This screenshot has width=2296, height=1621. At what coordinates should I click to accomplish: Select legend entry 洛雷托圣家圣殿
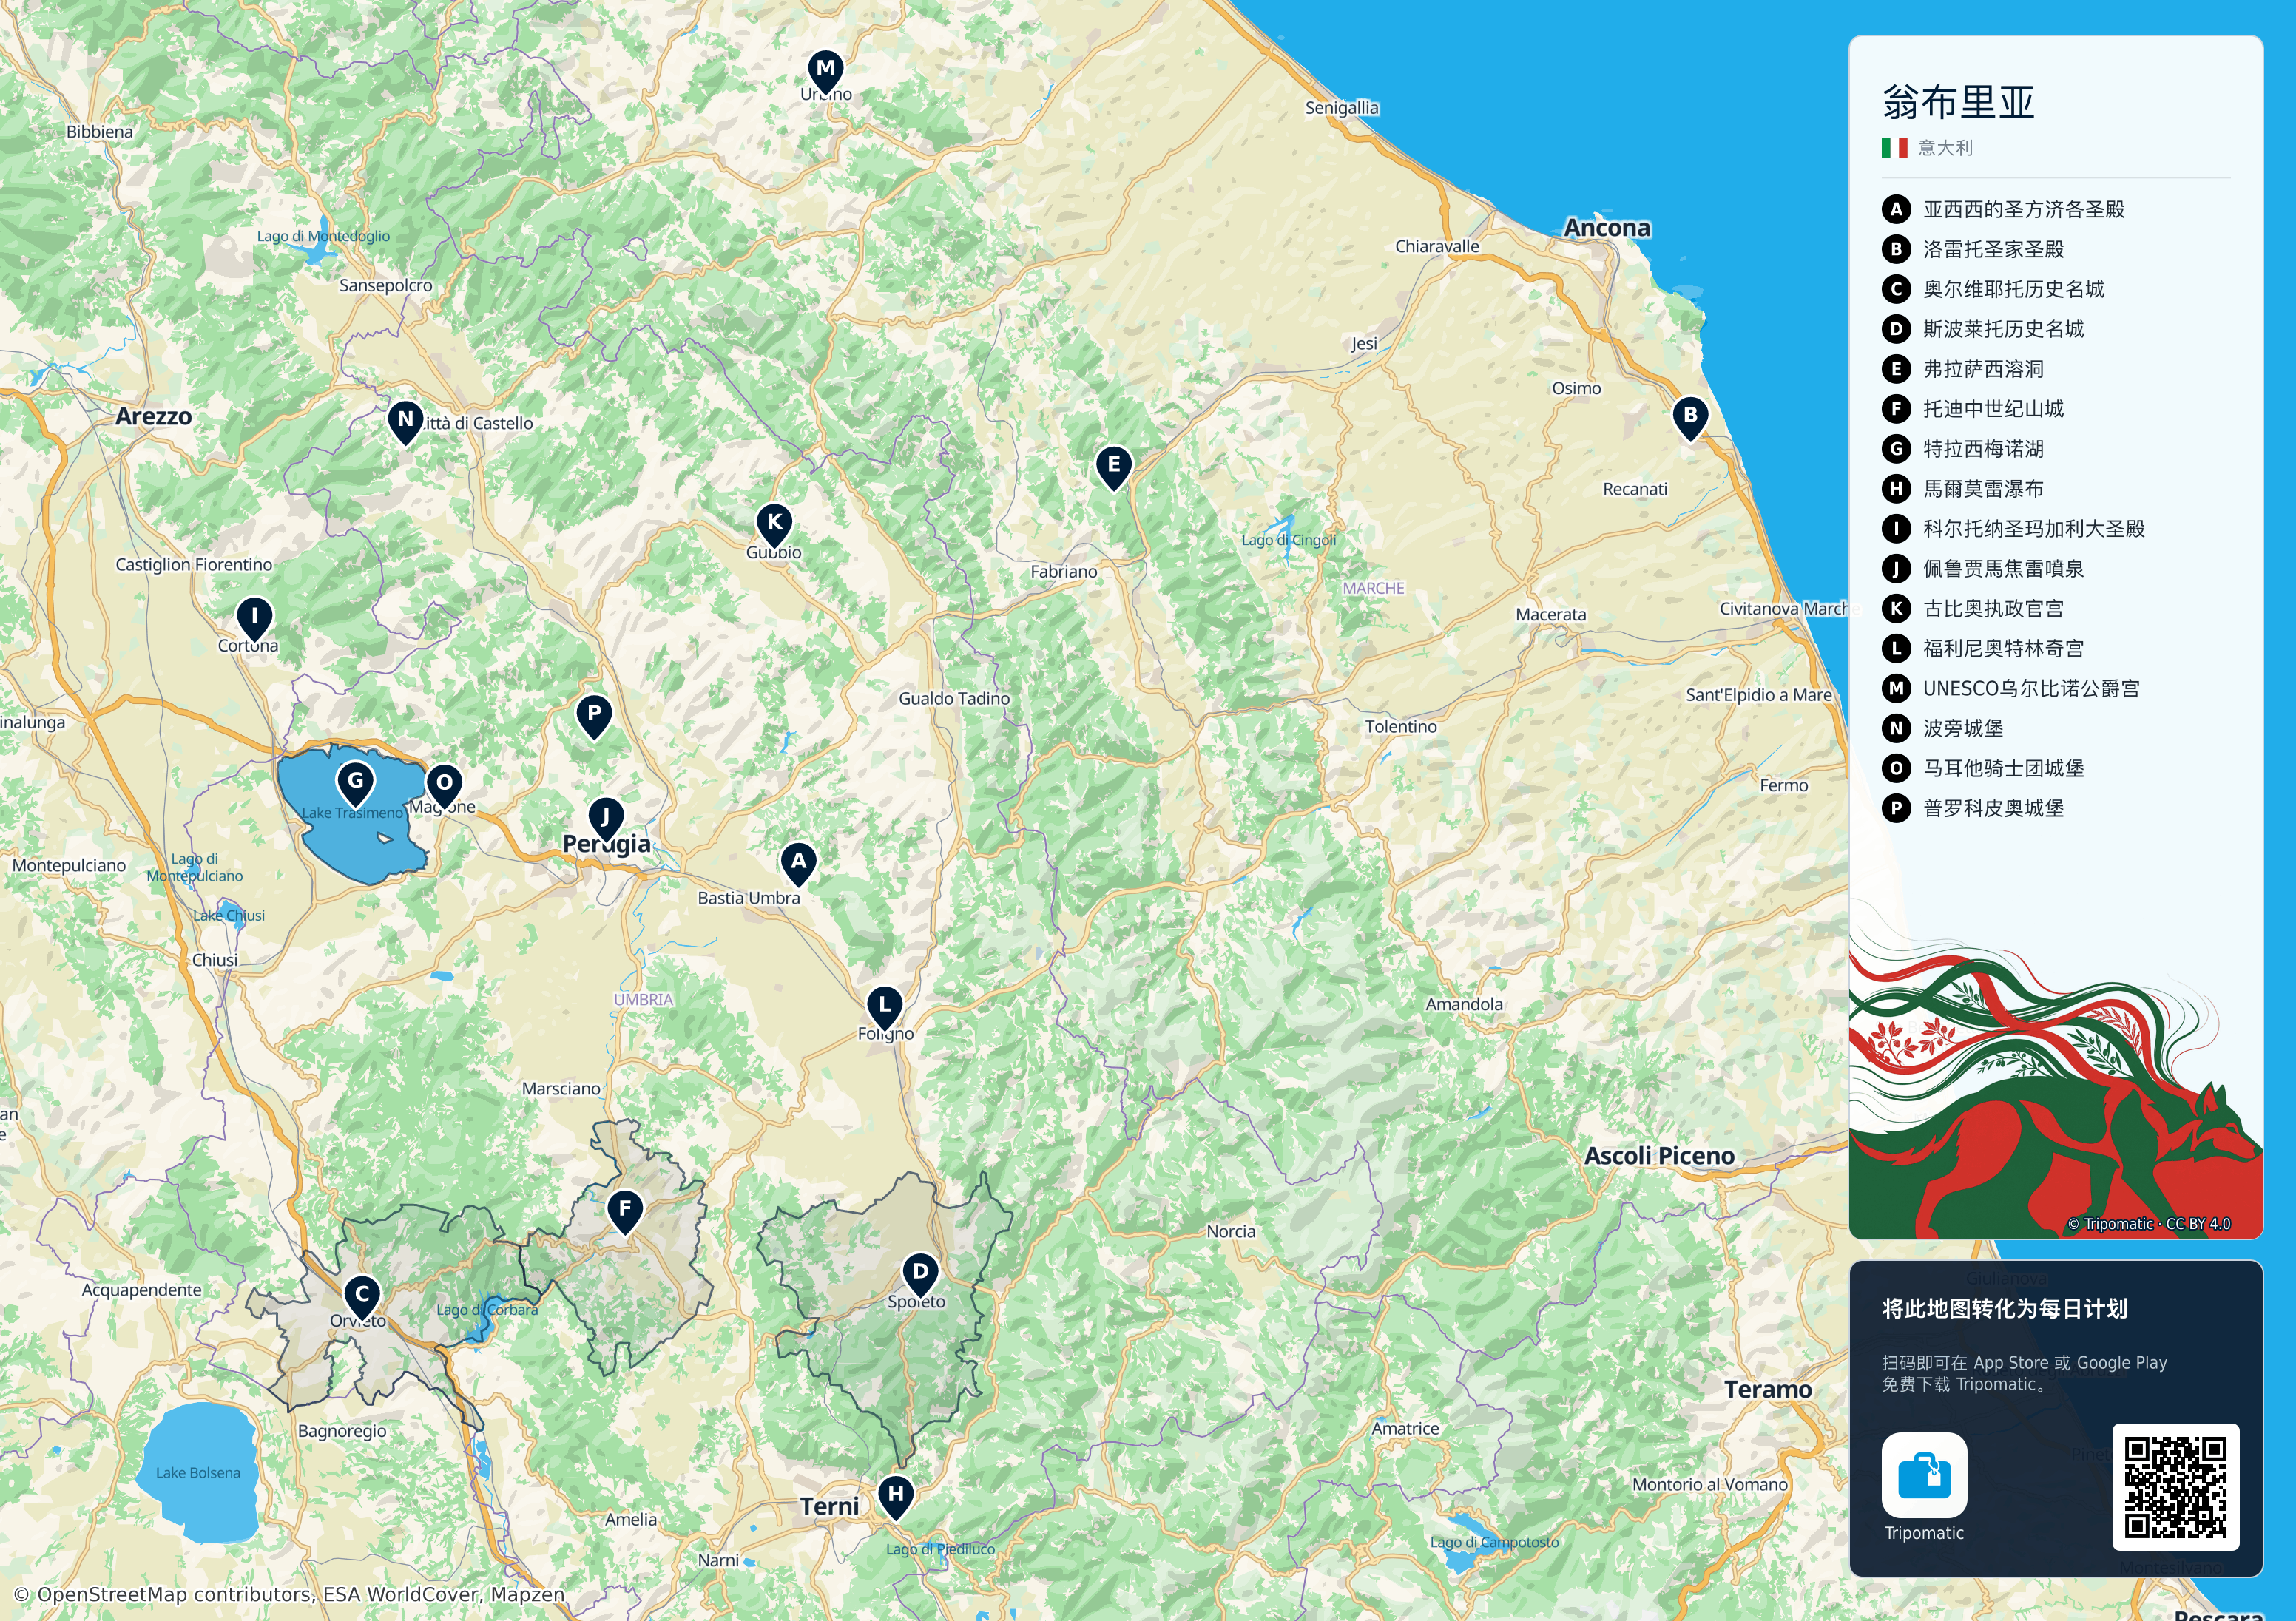coord(1973,249)
